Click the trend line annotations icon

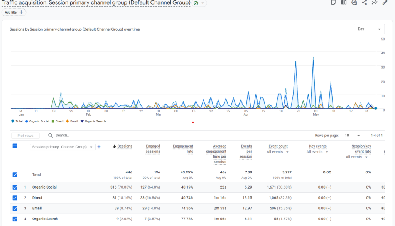click(x=375, y=3)
